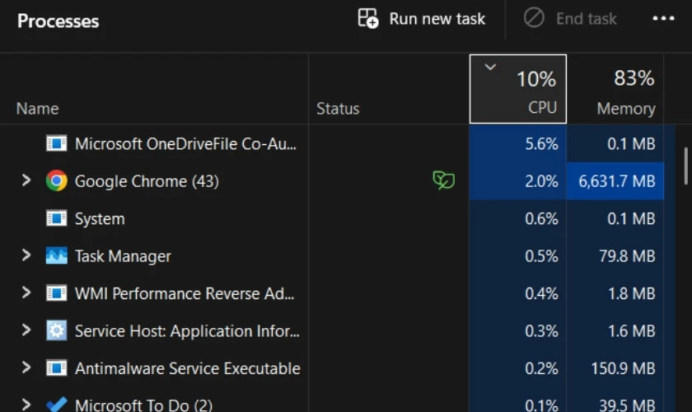Click the 0.3% CPU value
The image size is (692, 412).
(541, 331)
